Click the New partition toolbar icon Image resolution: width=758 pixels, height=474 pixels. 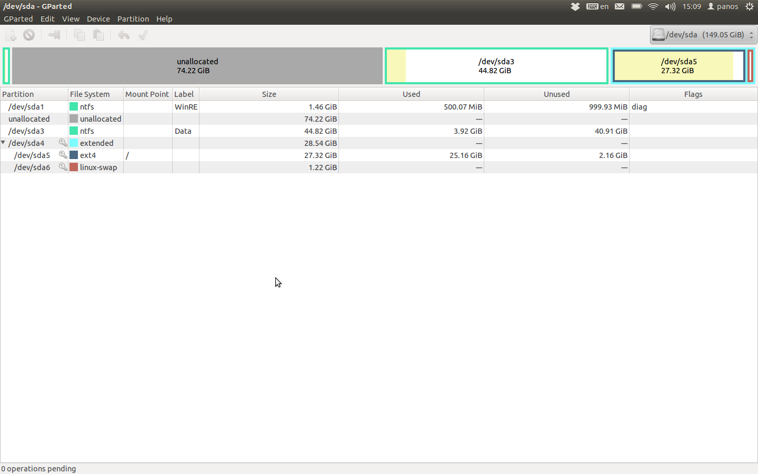11,35
